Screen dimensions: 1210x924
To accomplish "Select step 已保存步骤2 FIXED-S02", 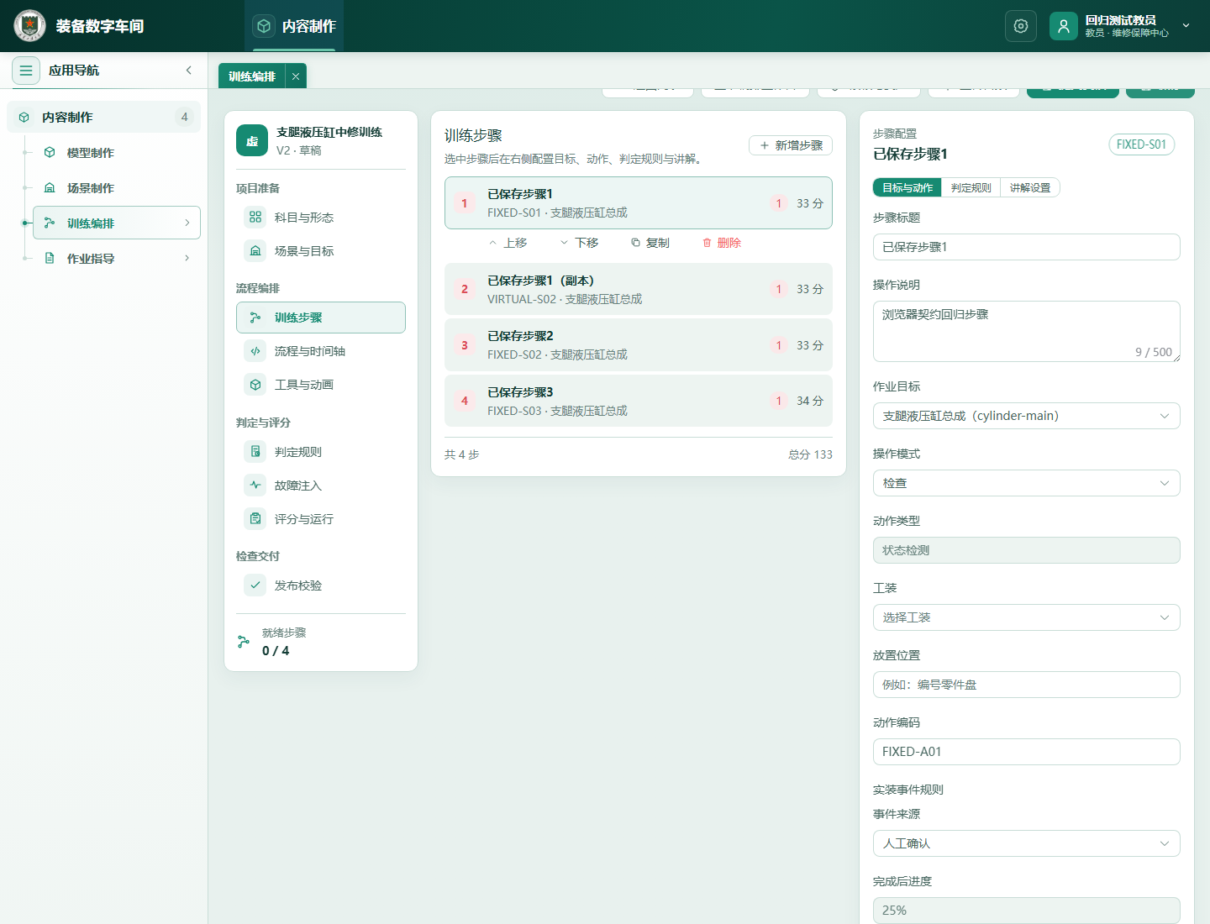I will (639, 345).
